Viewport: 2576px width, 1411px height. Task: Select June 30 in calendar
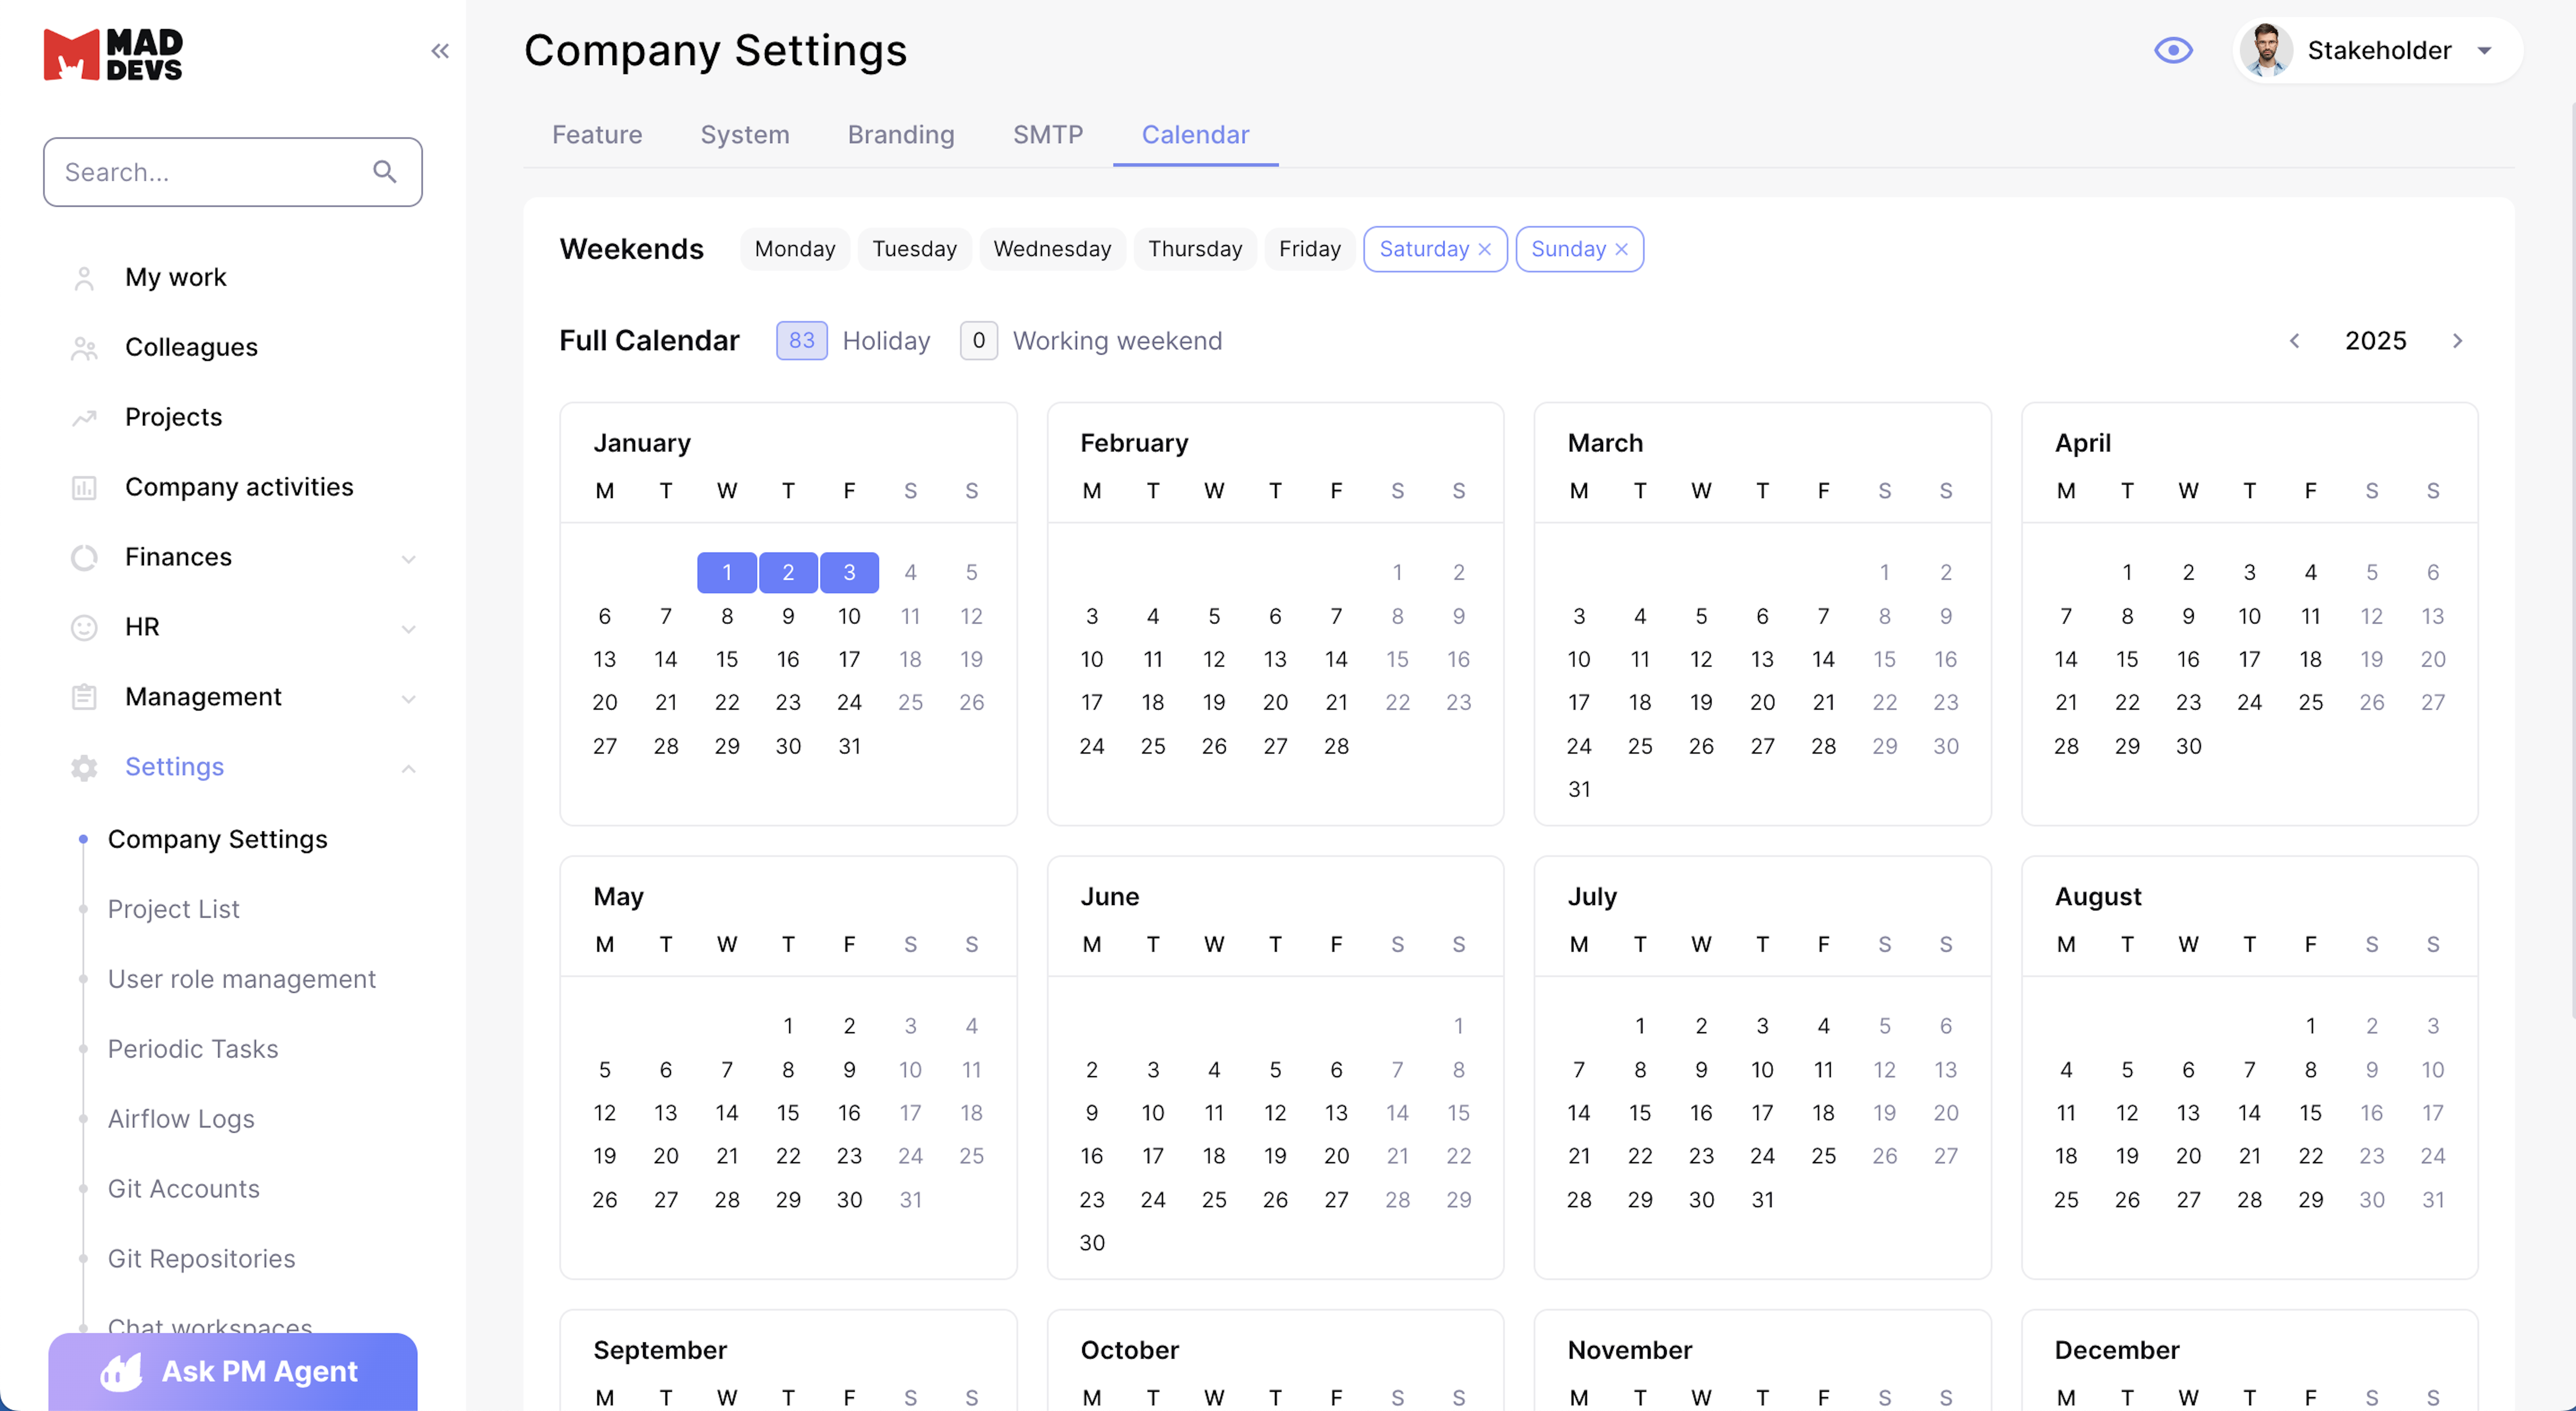tap(1092, 1244)
